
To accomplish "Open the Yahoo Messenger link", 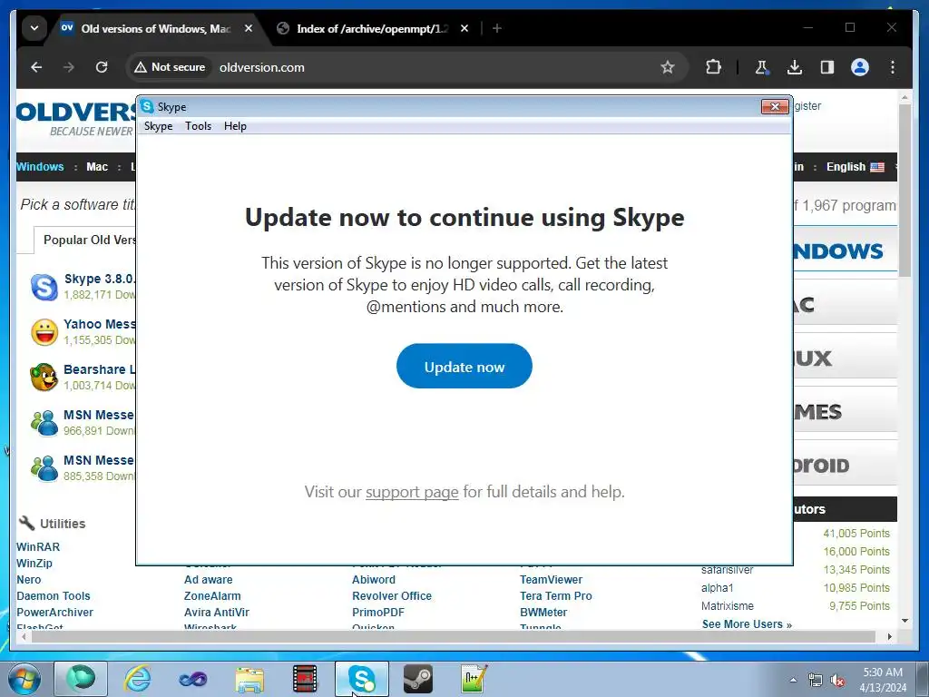I will tap(100, 324).
